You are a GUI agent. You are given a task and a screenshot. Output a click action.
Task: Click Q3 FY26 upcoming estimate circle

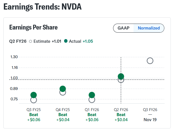(150, 61)
